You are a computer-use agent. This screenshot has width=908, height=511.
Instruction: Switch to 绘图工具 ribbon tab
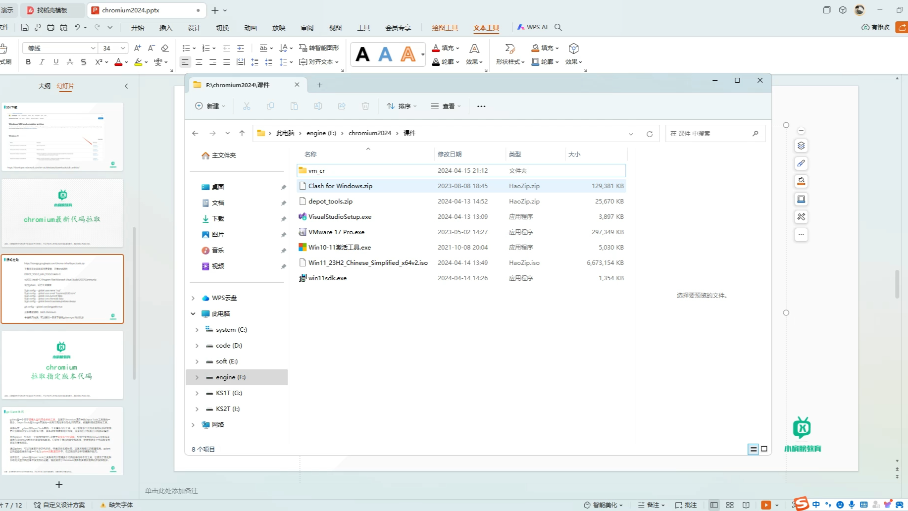point(445,28)
